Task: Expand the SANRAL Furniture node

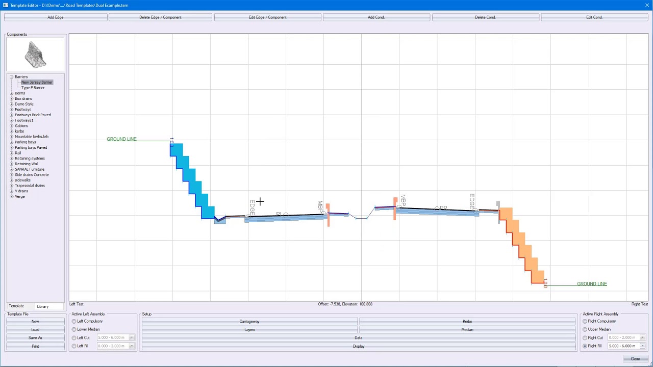Action: (x=11, y=169)
